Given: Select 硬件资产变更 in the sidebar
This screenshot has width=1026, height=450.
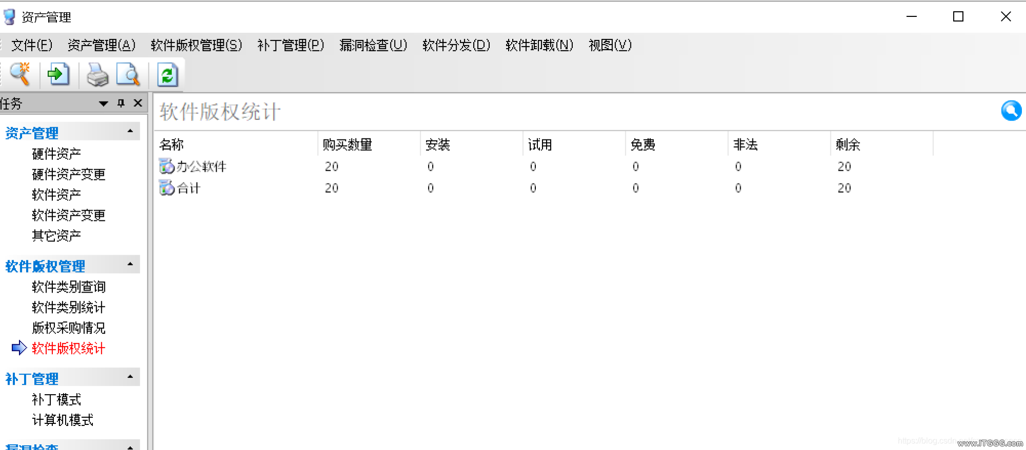Looking at the screenshot, I should (69, 174).
